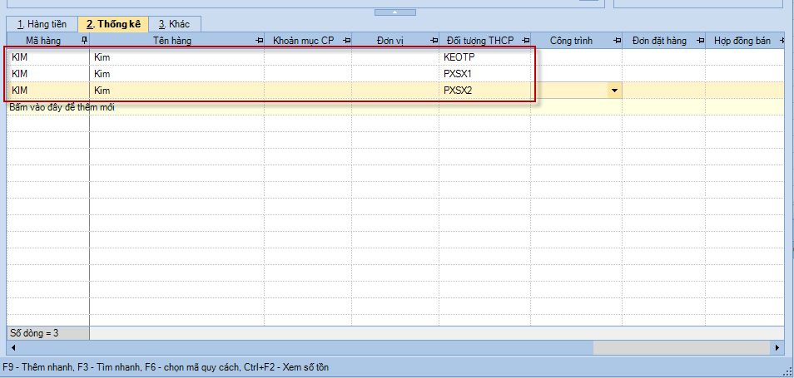Click Hợp đồng bán cell in PXSX1 row
The width and height of the screenshot is (794, 378).
click(x=745, y=74)
